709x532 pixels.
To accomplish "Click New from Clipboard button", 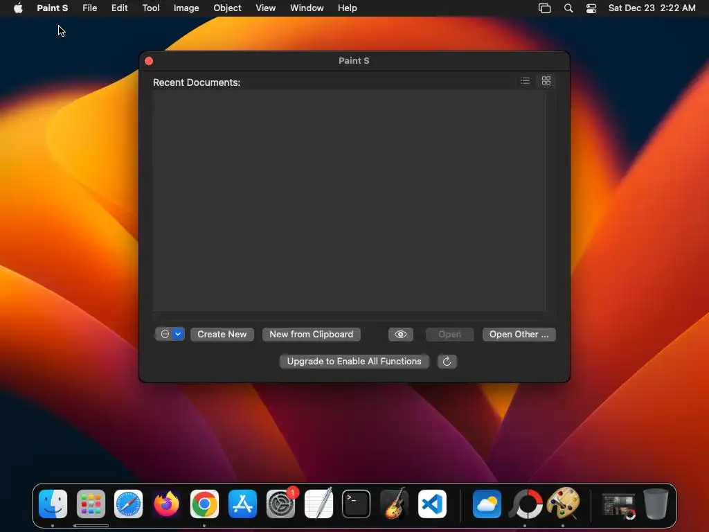I will tap(311, 335).
